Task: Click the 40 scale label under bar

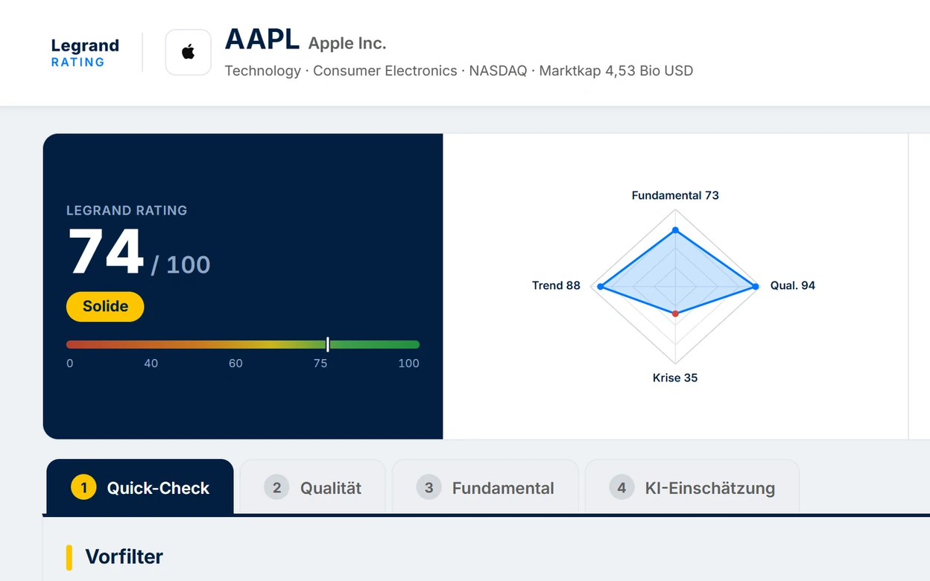Action: 151,363
